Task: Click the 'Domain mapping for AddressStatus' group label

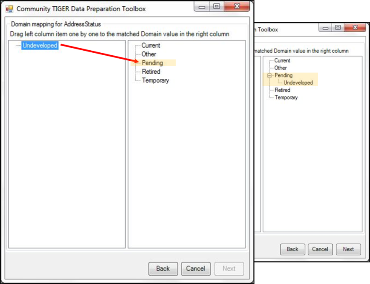Action: (x=56, y=24)
